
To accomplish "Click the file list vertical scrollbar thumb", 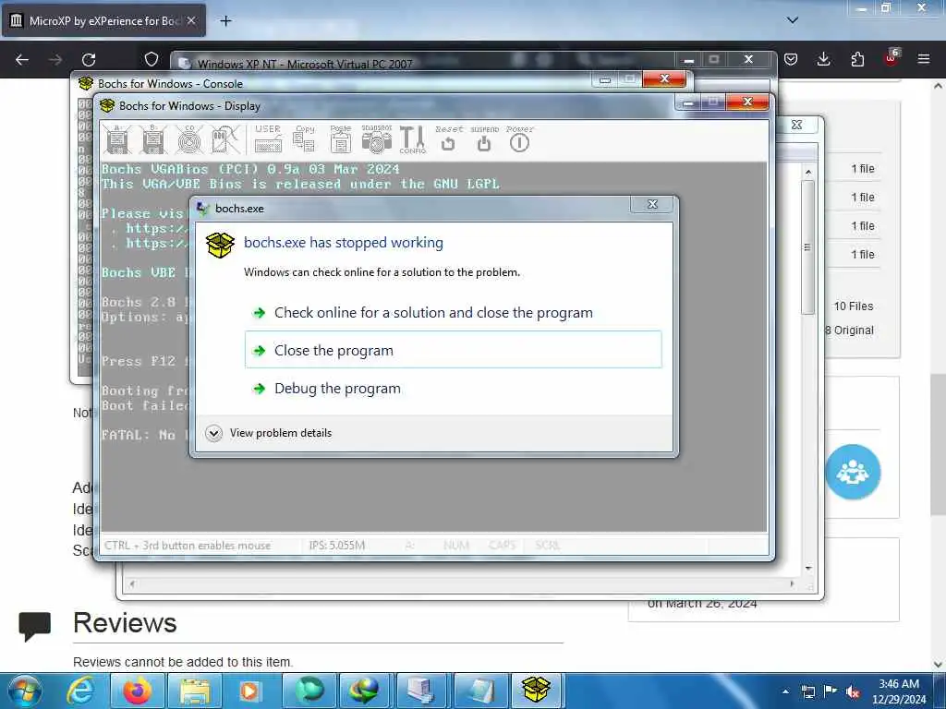I will 807,247.
